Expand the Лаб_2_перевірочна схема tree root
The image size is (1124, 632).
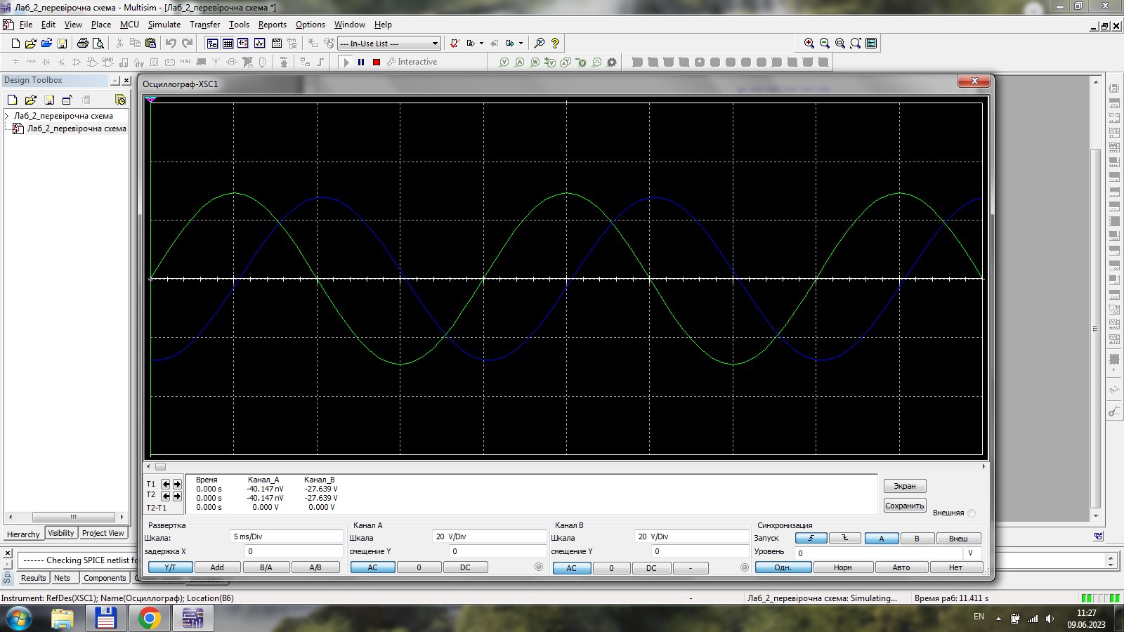coord(7,116)
